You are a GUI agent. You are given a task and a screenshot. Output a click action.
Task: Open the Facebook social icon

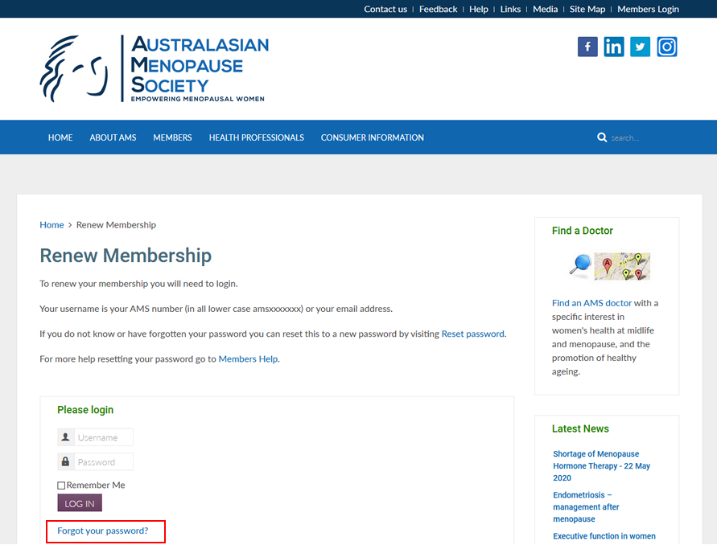click(587, 47)
